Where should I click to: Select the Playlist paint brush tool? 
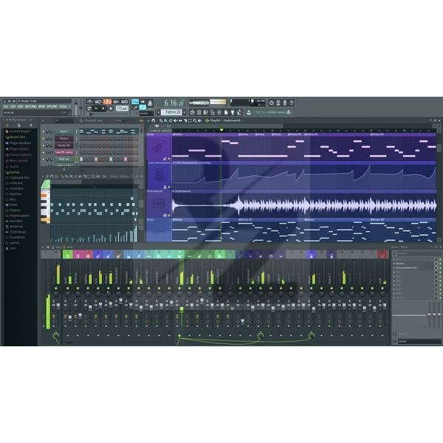[165, 120]
